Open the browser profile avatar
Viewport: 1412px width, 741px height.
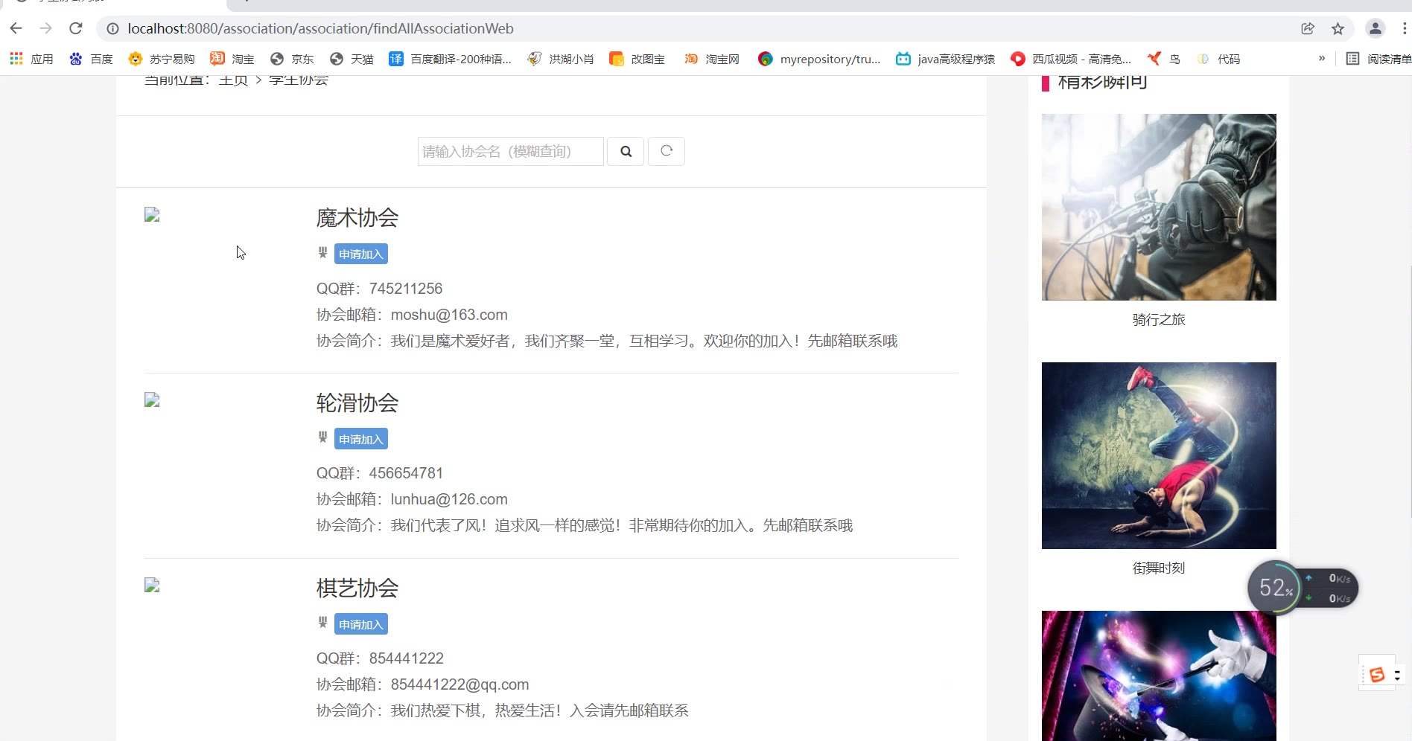tap(1376, 28)
